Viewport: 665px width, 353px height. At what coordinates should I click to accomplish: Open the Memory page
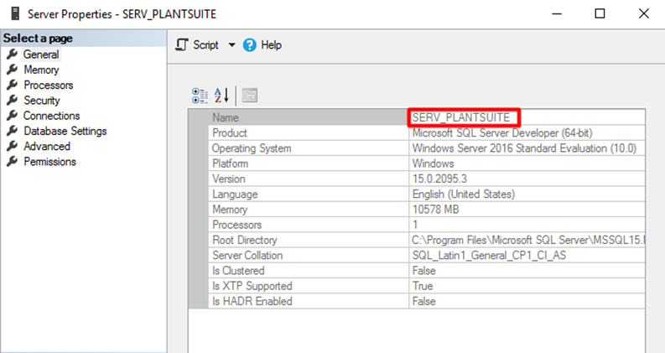[41, 70]
